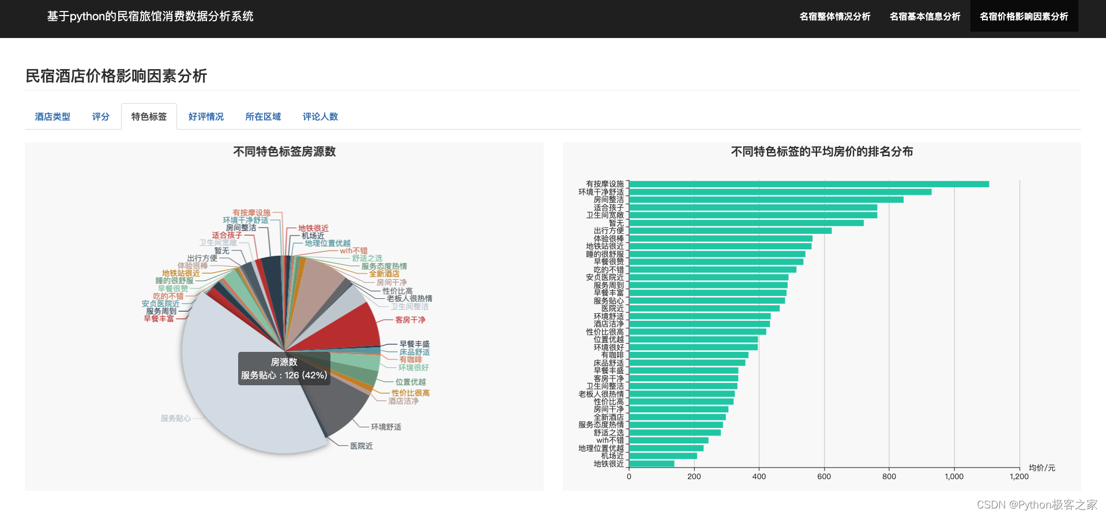Screen dimensions: 1106x516
Task: Click the 早餐丰富 label beside the pie chart
Action: coord(159,318)
